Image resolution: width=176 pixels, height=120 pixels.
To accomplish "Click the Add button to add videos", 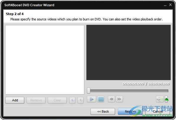I will (15, 100).
